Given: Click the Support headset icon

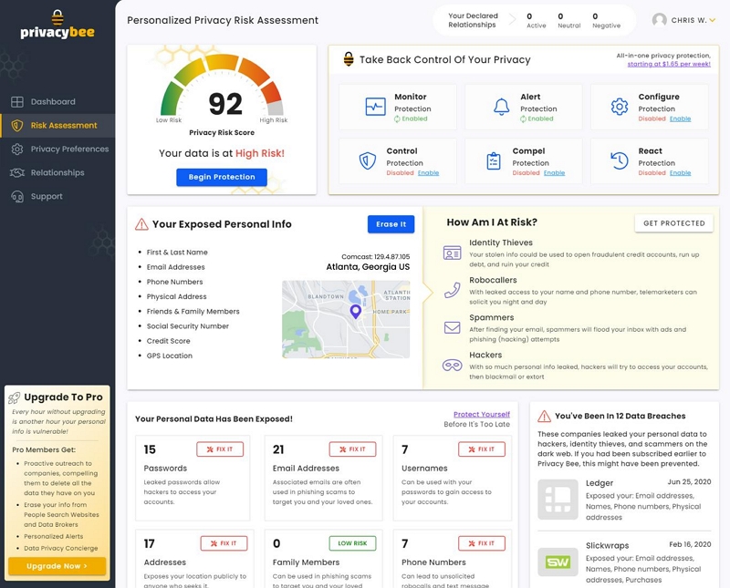Looking at the screenshot, I should [17, 197].
